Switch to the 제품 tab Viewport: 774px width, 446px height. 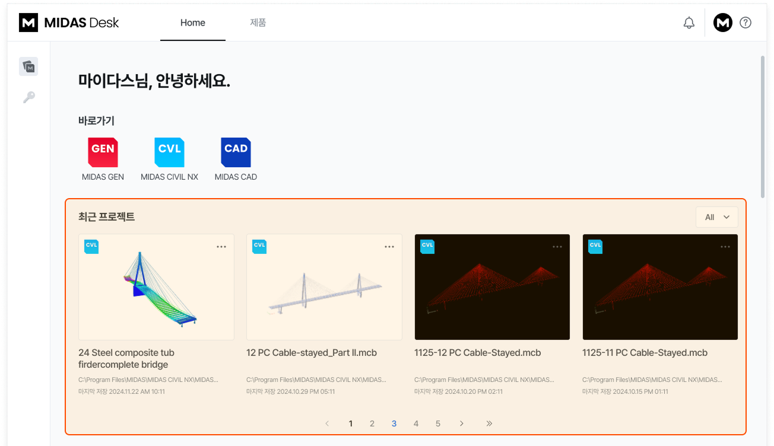point(258,23)
